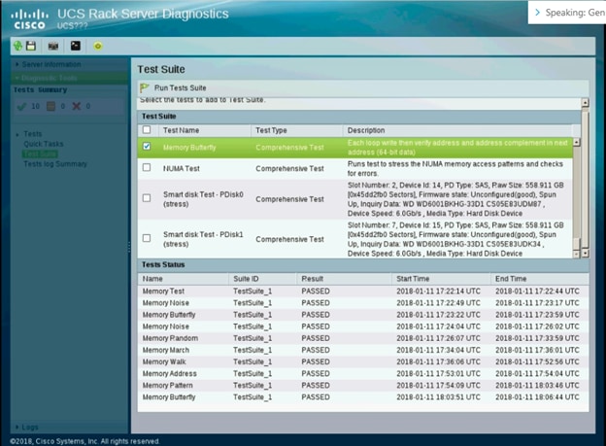Open the black terminal console icon
Screen dimensions: 606x446
click(76, 46)
